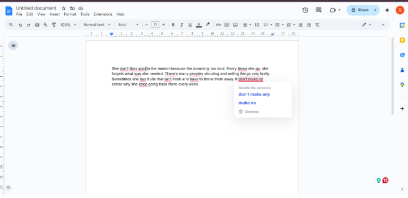408x198 pixels.
Task: Star the Untitled document
Action: pyautogui.click(x=64, y=8)
